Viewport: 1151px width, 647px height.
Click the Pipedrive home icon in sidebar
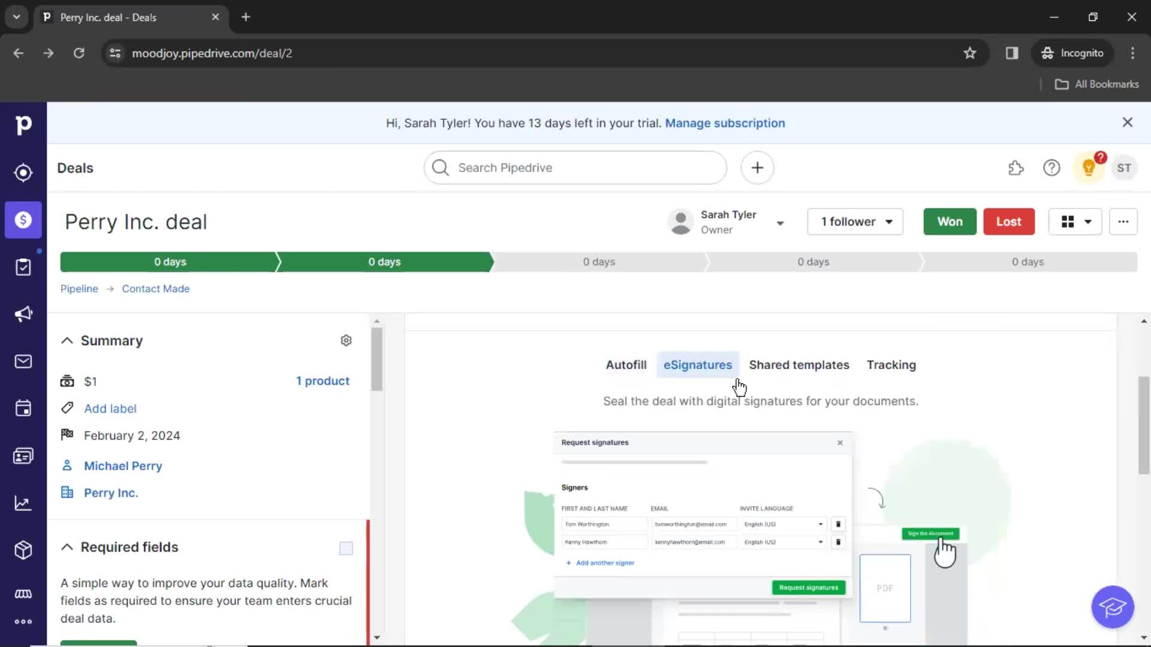[x=23, y=123]
